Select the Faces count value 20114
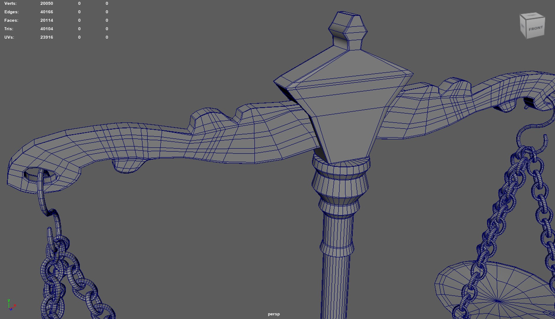Viewport: 555px width, 319px height. pos(47,20)
